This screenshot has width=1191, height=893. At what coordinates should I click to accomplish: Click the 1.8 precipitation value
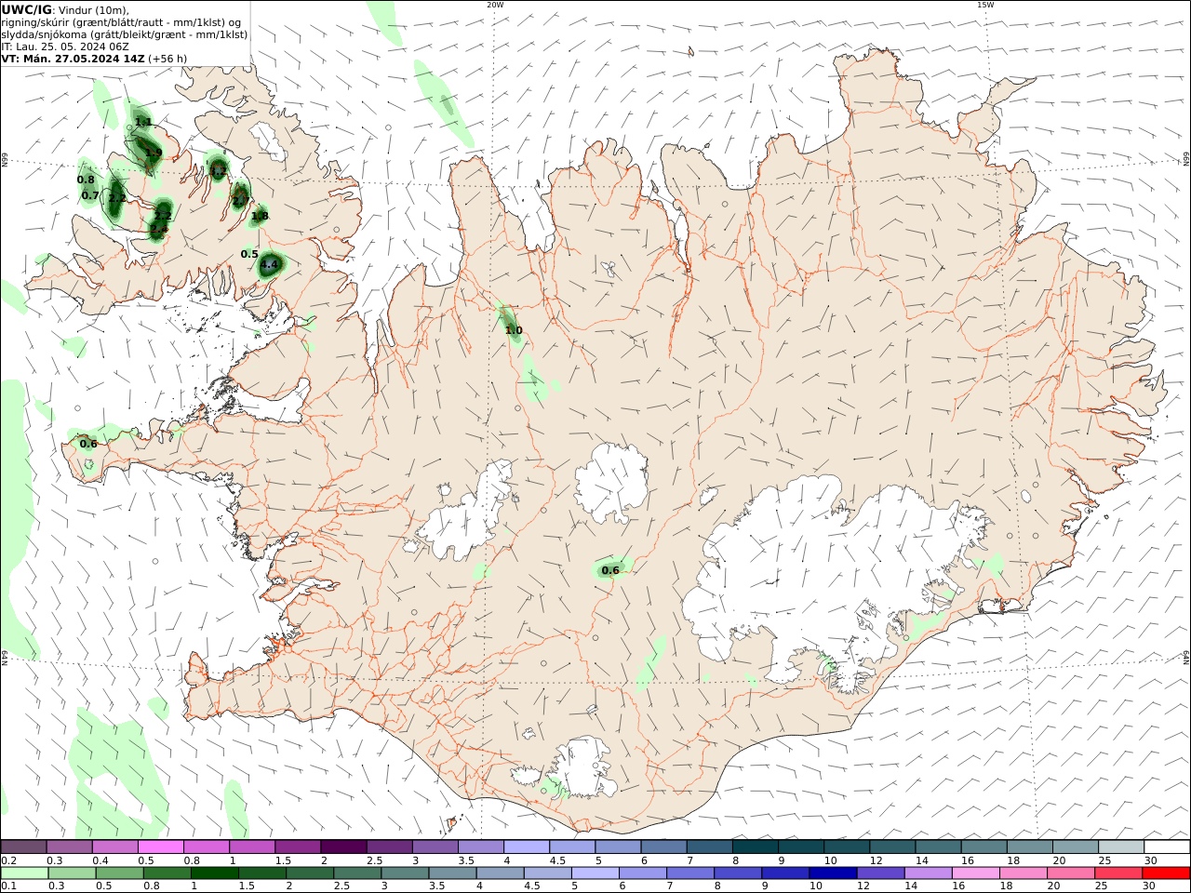[260, 216]
